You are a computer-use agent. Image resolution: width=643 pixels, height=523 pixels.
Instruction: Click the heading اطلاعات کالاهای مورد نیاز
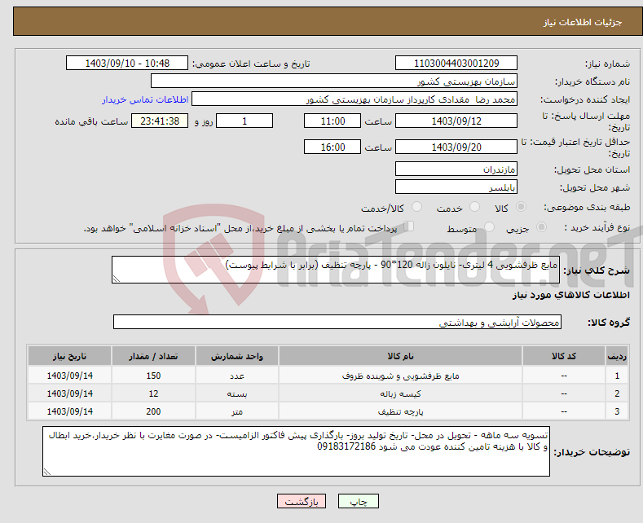(x=570, y=295)
